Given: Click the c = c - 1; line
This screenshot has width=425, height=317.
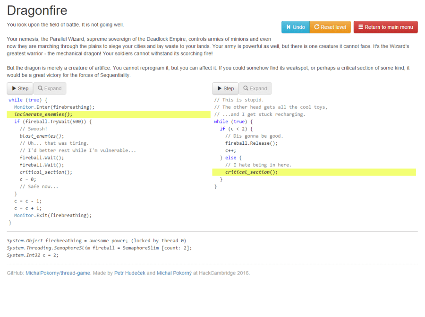Looking at the screenshot, I should 28,201.
